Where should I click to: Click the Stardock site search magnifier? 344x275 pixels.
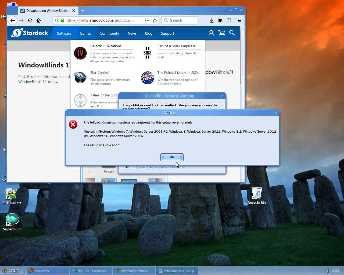232,33
